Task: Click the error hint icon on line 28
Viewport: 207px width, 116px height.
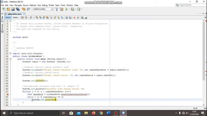Action: pyautogui.click(x=7, y=94)
